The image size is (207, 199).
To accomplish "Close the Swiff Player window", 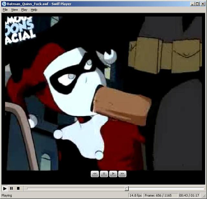I will [x=203, y=4].
